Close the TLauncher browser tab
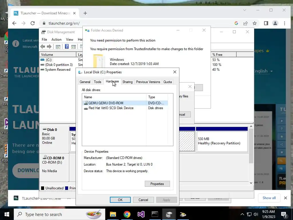 pos(74,13)
